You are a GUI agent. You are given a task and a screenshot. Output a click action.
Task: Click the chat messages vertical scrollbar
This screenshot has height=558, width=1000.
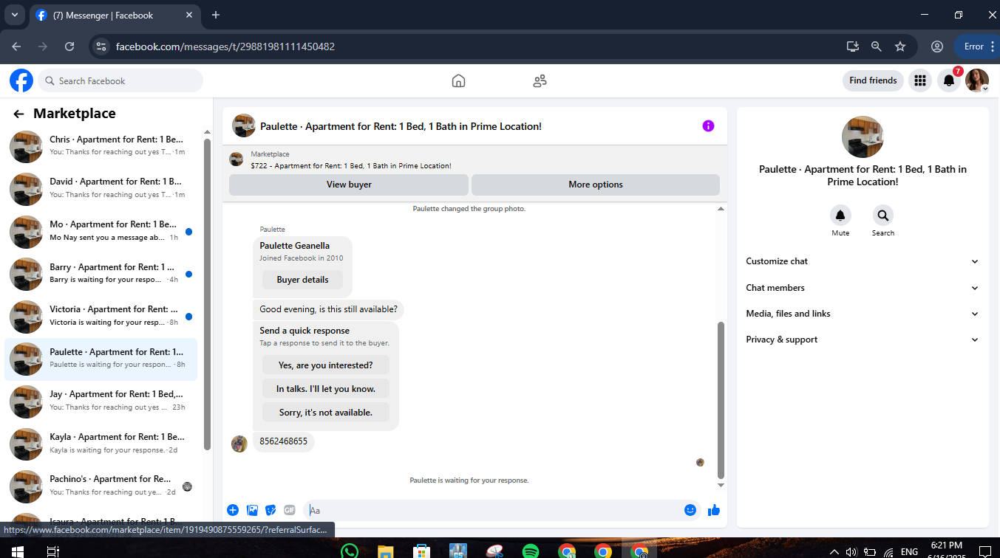(721, 401)
